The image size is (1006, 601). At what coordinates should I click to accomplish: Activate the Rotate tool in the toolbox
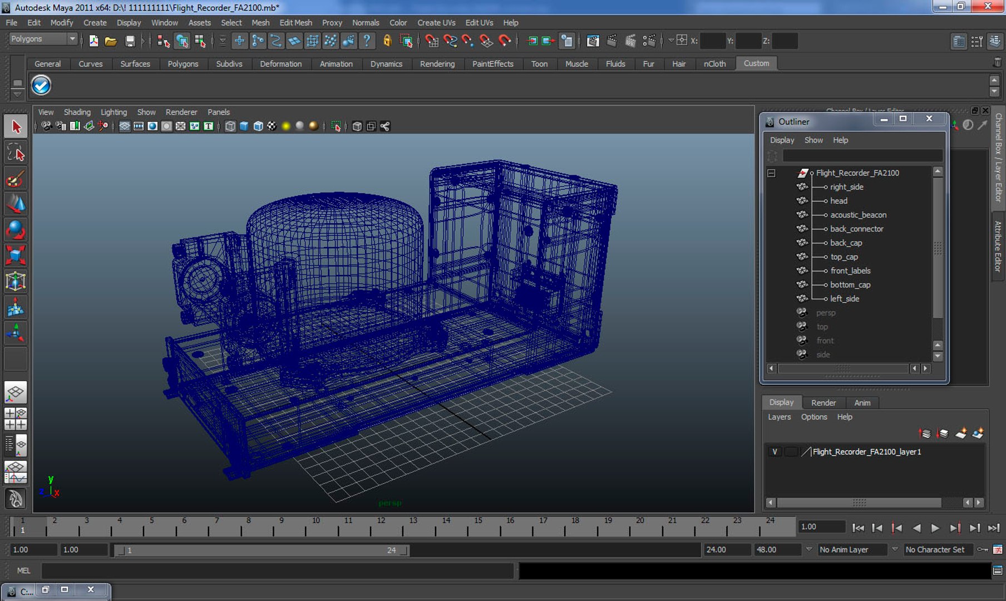point(16,230)
